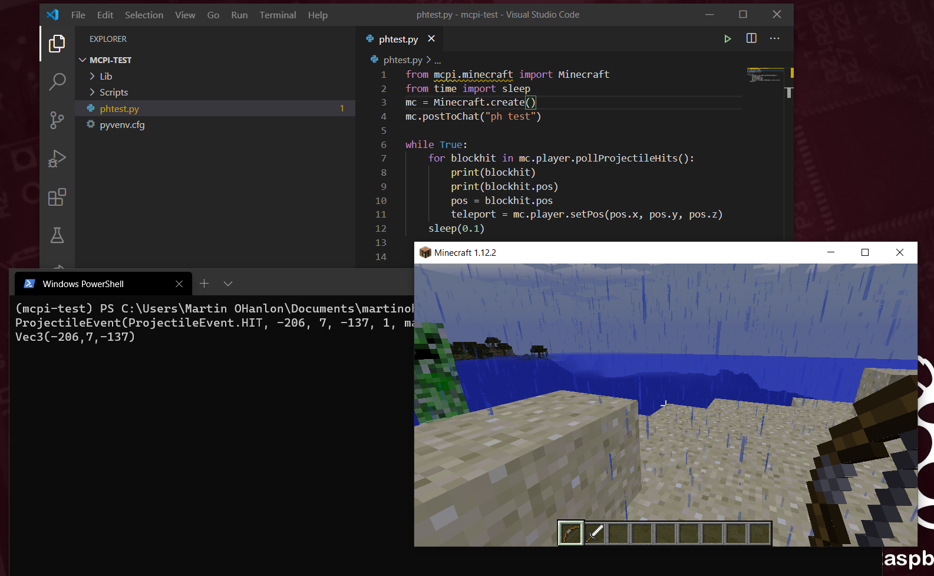
Task: Select the bow hotbar slot in Minecraft
Action: pos(570,534)
